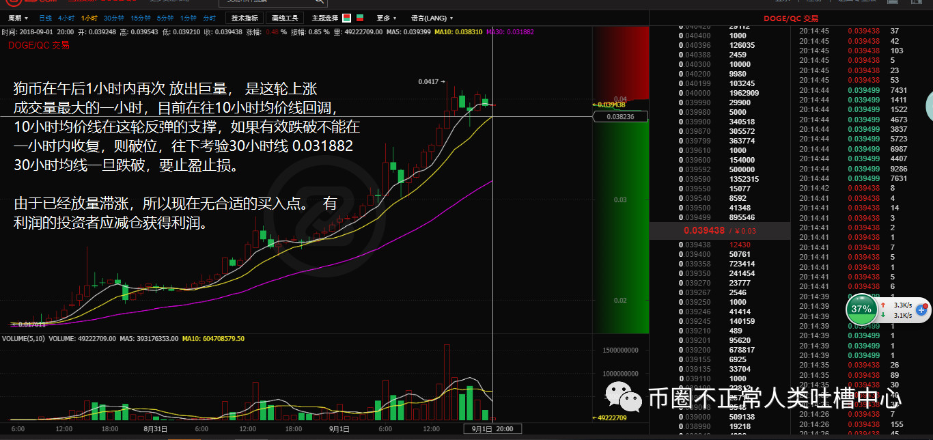Screen dimensions: 933x440
Task: Switch chart to 日线 timeframe
Action: [45, 18]
